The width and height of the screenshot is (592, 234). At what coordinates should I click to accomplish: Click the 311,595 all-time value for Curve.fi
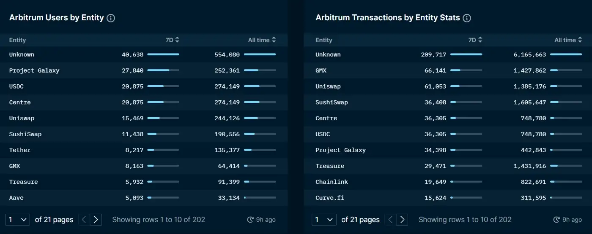tap(533, 198)
